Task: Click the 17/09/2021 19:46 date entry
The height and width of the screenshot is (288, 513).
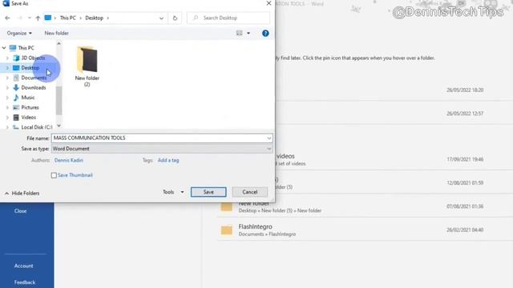Action: click(465, 159)
